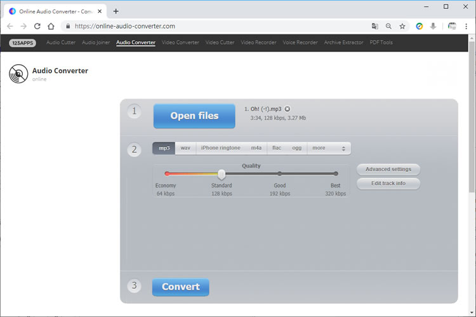Image resolution: width=476 pixels, height=317 pixels.
Task: Open the Video Converter tool
Action: (x=180, y=43)
